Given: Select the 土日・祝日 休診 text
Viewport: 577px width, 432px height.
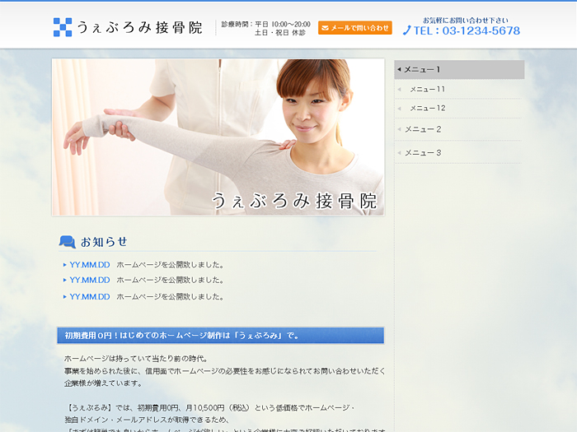Looking at the screenshot, I should 280,33.
